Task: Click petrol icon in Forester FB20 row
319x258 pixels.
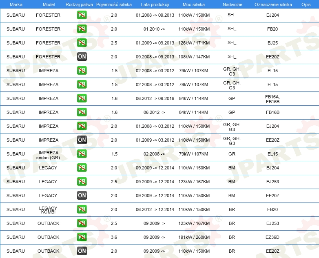Action: pyautogui.click(x=82, y=29)
